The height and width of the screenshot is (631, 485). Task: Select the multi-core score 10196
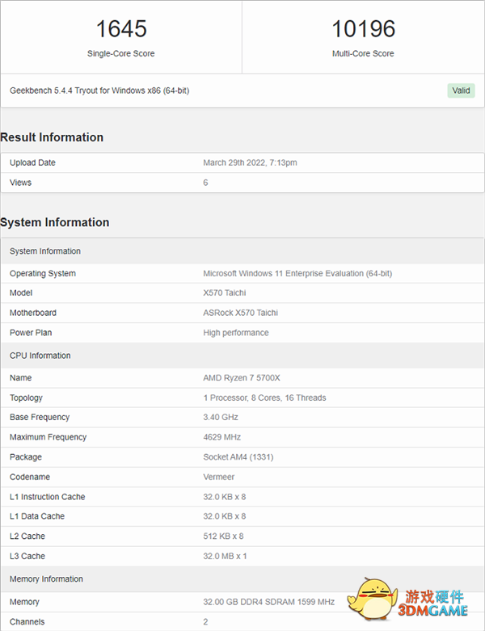[363, 29]
